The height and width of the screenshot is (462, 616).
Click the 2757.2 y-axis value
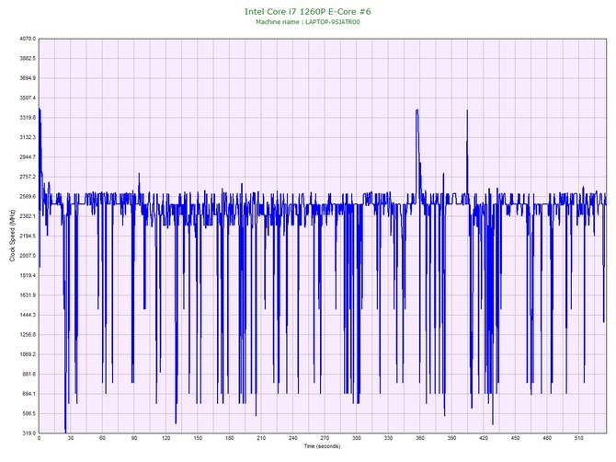(x=28, y=177)
